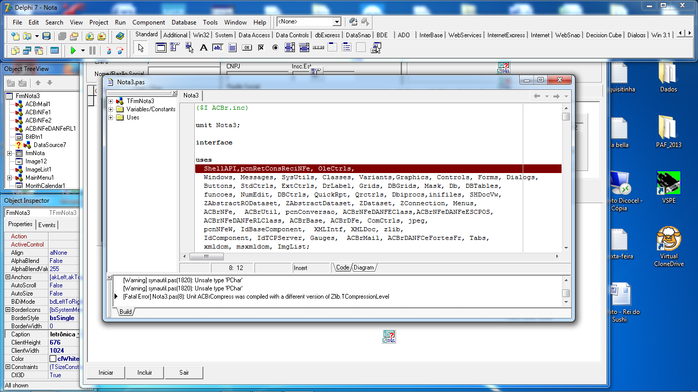Click the New Items toolbar icon

[15, 36]
